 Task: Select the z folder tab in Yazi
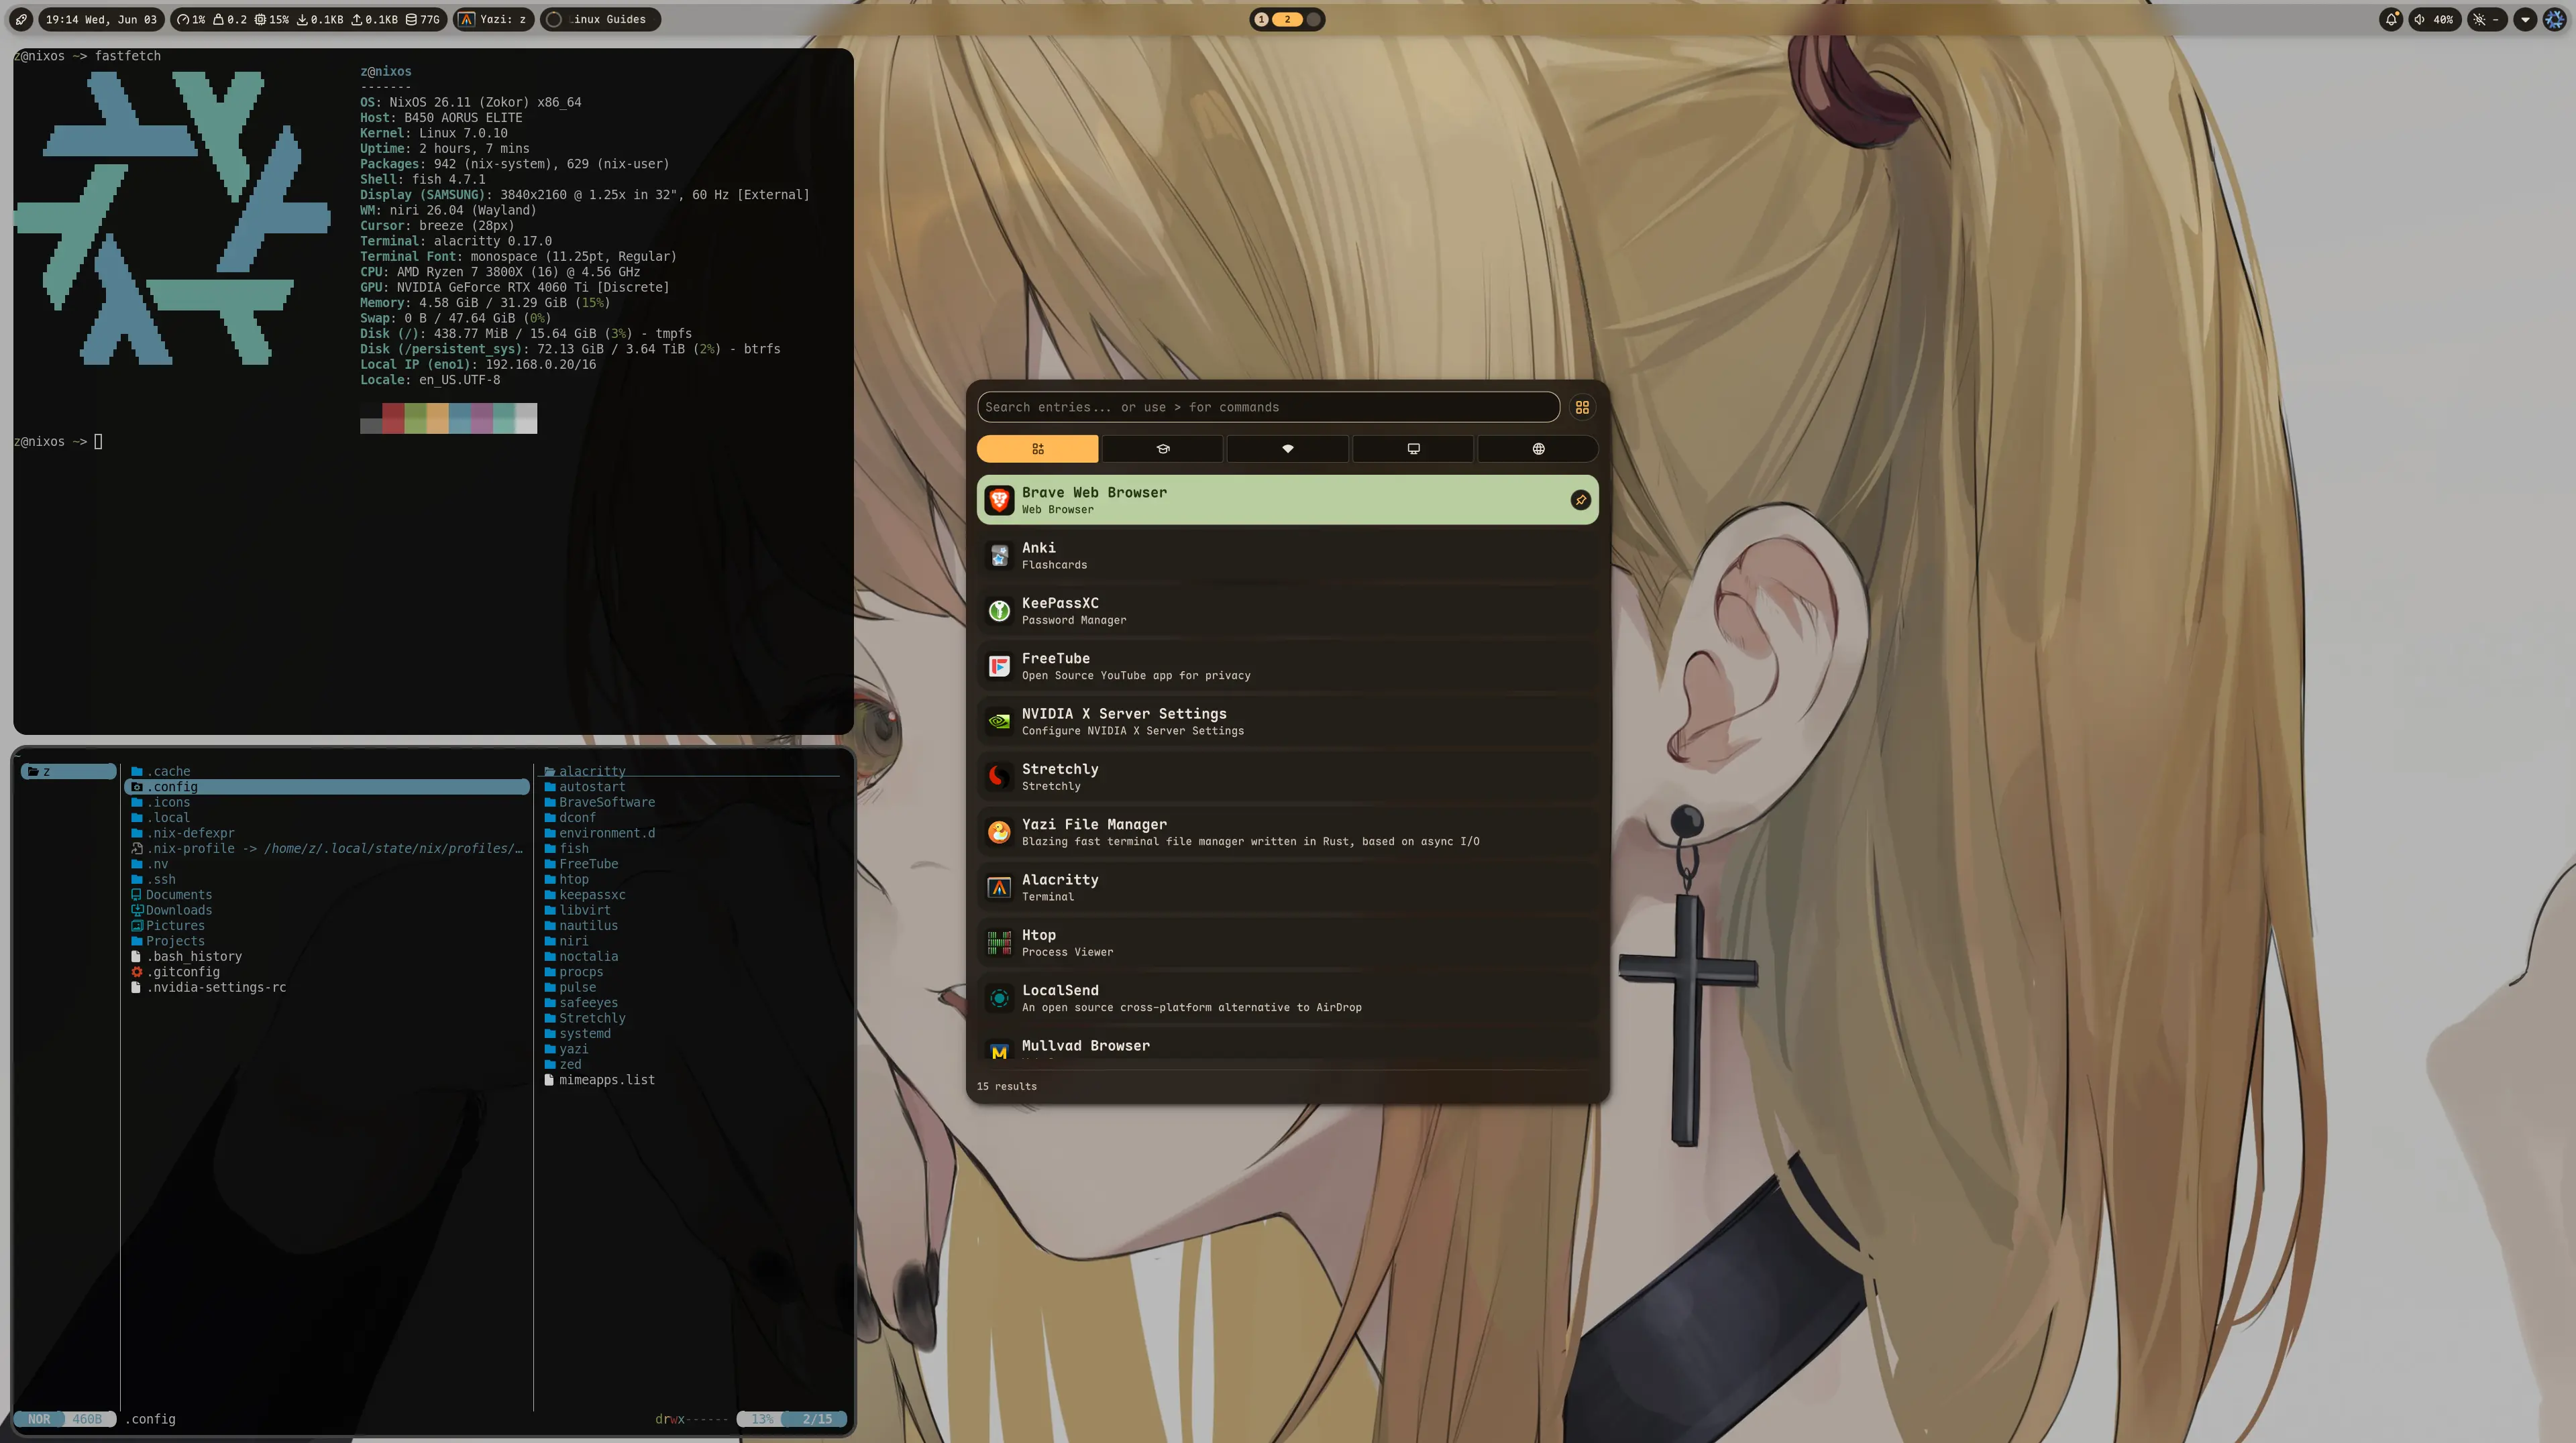point(68,772)
